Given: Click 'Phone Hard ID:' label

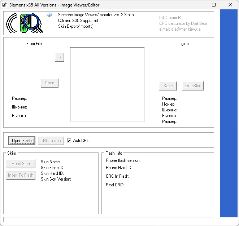Looking at the screenshot, I should 119,168.
